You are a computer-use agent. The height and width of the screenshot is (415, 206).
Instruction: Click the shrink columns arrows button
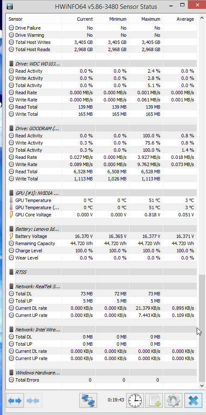coord(33,401)
